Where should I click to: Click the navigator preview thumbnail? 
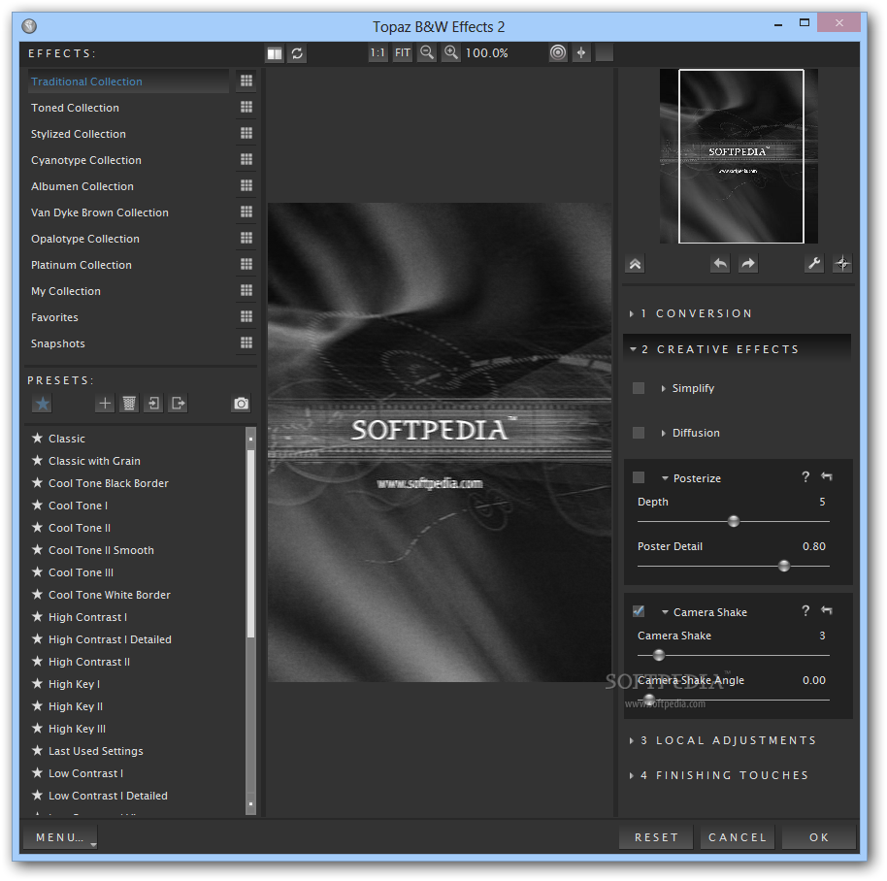pos(739,156)
